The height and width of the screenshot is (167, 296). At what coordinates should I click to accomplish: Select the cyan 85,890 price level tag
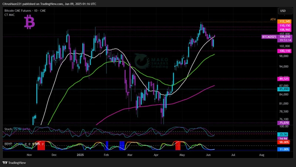point(283,89)
